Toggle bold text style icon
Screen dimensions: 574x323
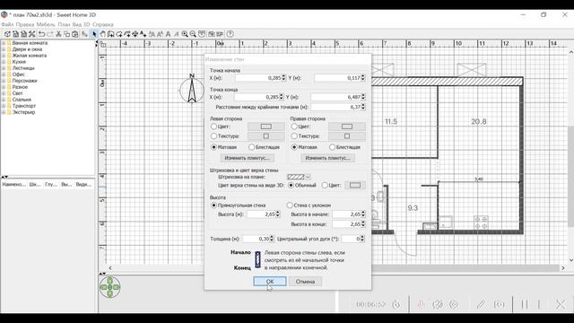coord(169,34)
